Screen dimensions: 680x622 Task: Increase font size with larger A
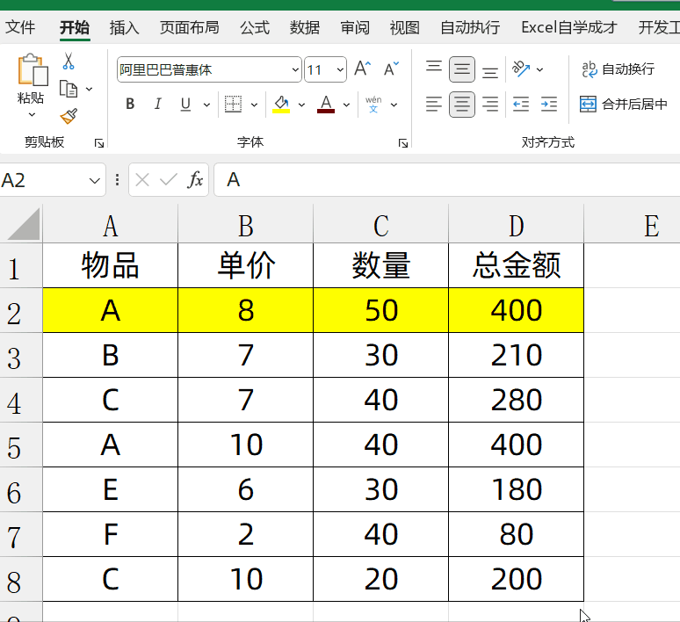363,69
